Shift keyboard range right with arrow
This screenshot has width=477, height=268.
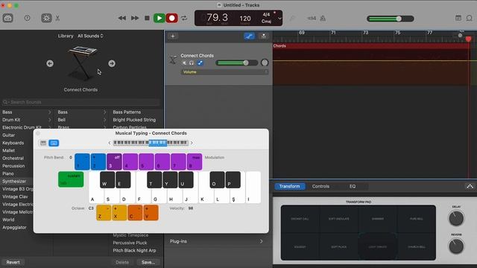click(192, 142)
